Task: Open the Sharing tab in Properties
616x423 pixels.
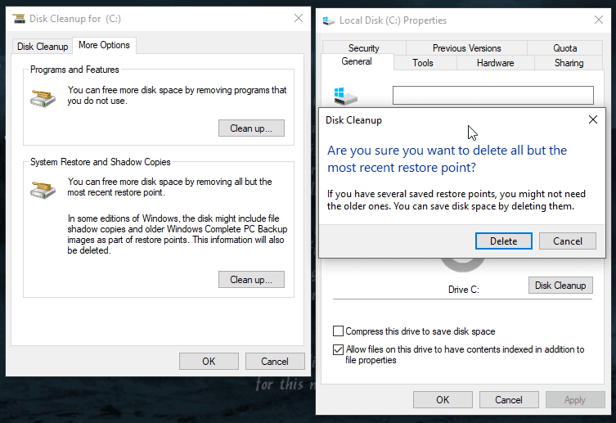Action: click(x=569, y=63)
